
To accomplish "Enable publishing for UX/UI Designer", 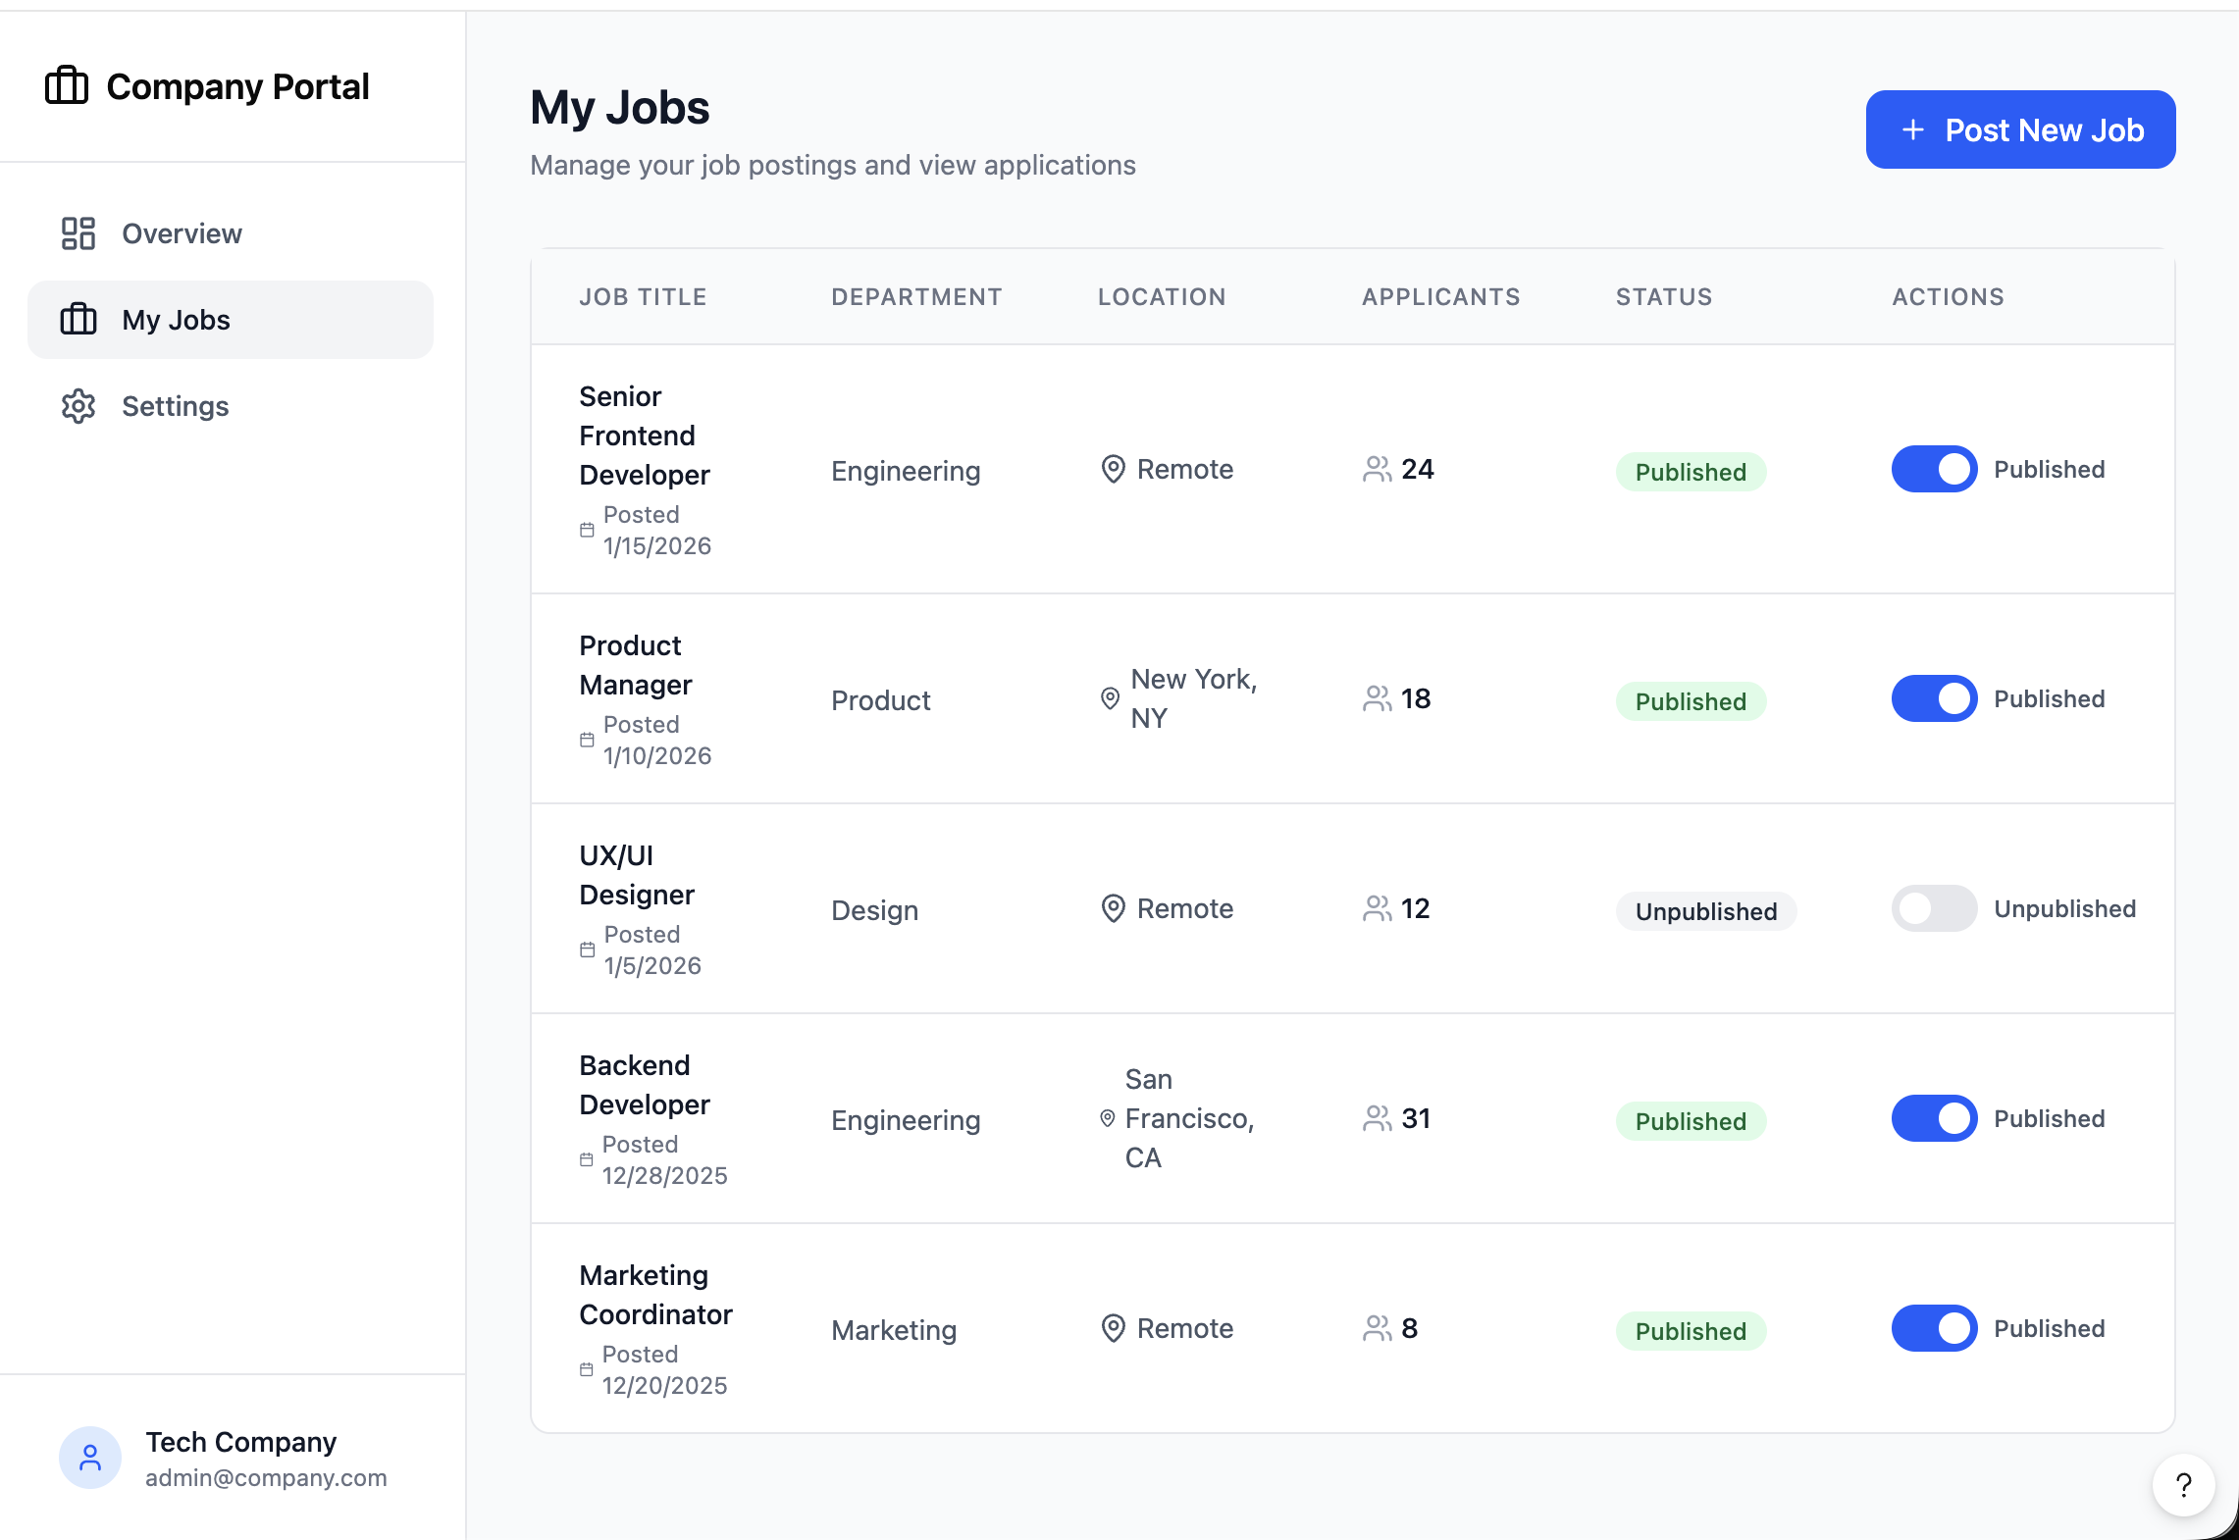I will click(1934, 908).
